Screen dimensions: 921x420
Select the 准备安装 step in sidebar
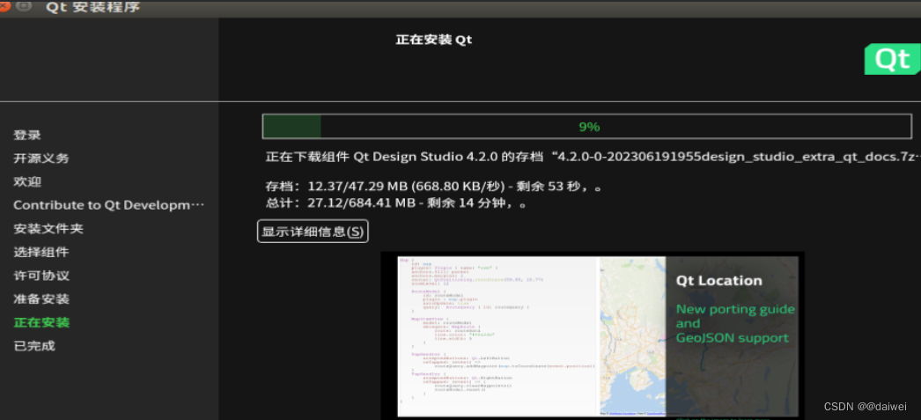(41, 299)
